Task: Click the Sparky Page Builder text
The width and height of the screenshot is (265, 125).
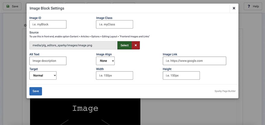Action: click(225, 91)
